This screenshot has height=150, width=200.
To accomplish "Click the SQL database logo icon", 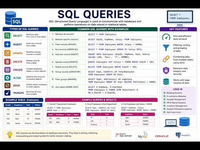I will point(13,18).
